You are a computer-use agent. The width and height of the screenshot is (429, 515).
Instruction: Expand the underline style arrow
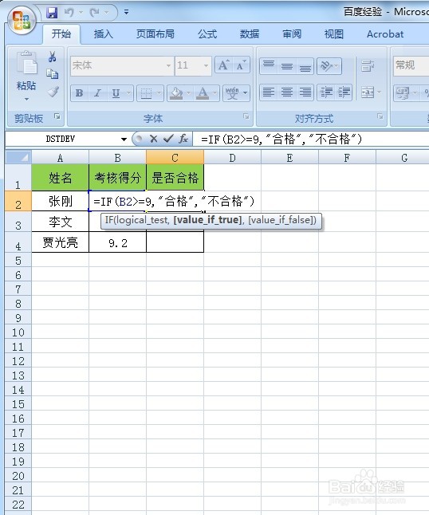(128, 93)
